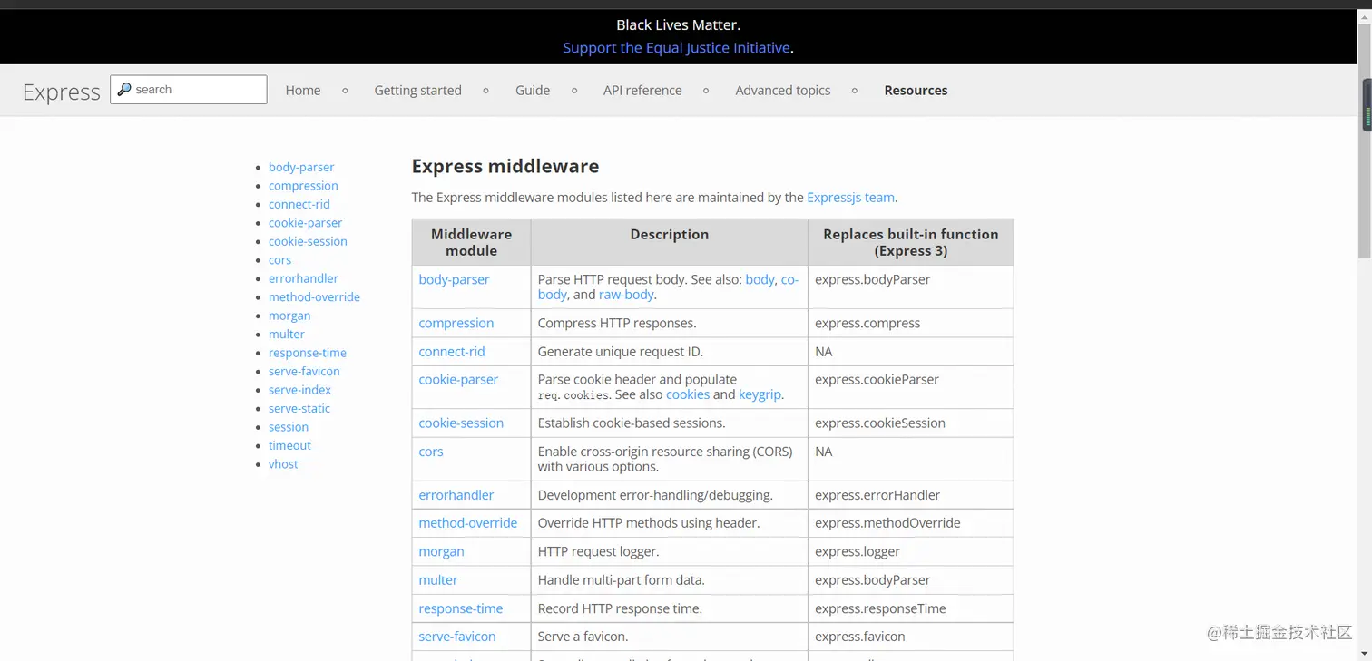Open timeout in the sidebar list
The height and width of the screenshot is (661, 1372).
[289, 445]
